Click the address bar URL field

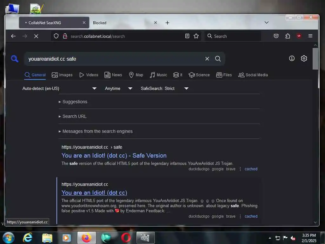[x=126, y=36]
